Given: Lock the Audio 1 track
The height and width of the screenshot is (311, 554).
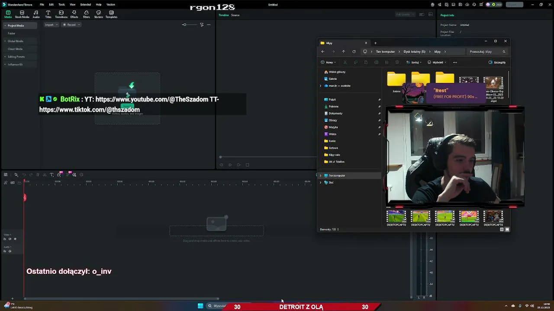Looking at the screenshot, I should click(x=5, y=251).
